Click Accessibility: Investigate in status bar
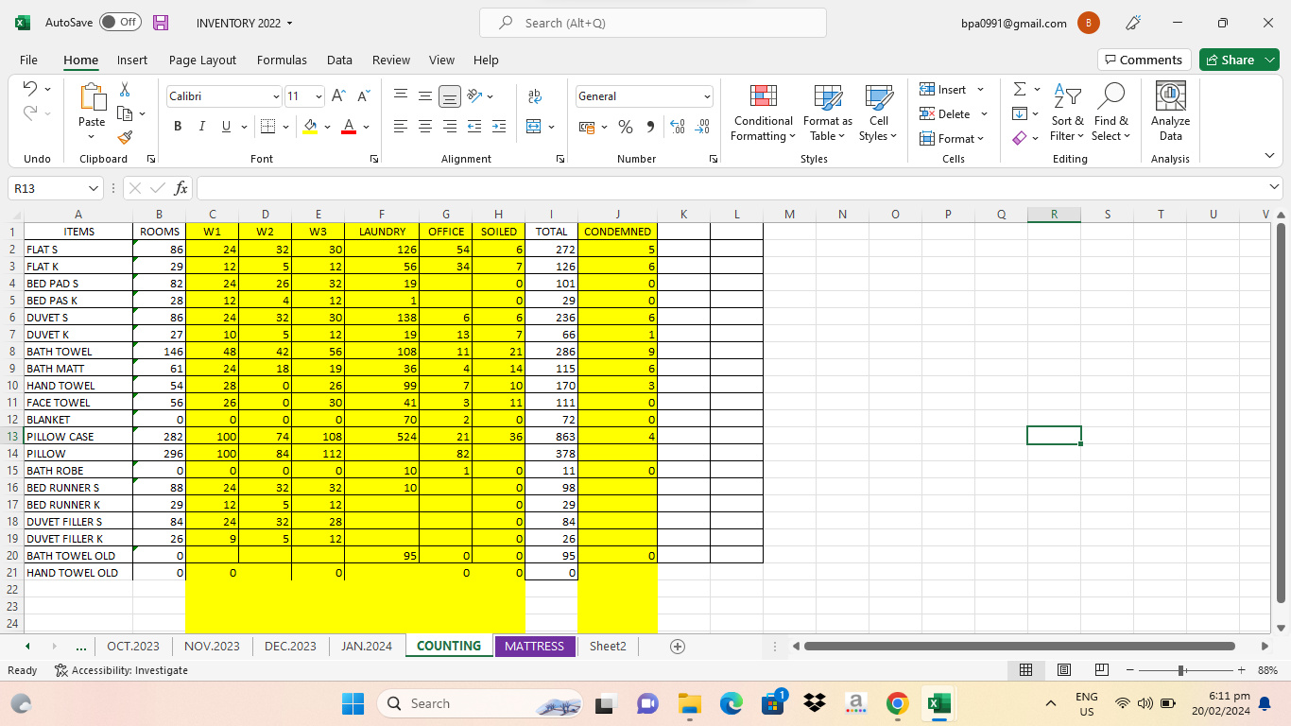The height and width of the screenshot is (726, 1291). pyautogui.click(x=121, y=670)
